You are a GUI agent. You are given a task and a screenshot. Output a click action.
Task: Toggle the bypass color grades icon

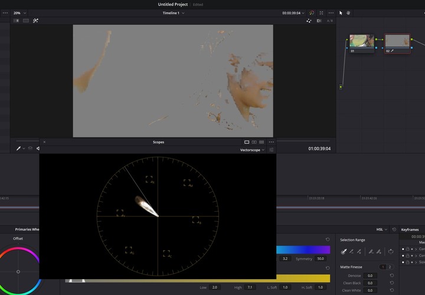click(x=312, y=13)
